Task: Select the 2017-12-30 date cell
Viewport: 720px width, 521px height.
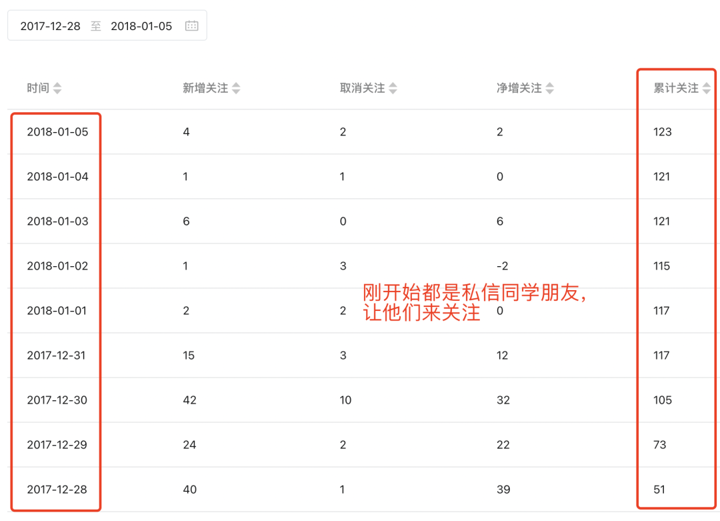Action: (57, 400)
